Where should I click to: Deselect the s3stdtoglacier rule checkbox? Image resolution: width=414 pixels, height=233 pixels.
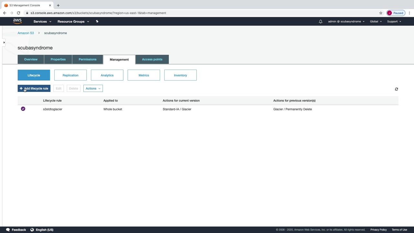pos(23,109)
